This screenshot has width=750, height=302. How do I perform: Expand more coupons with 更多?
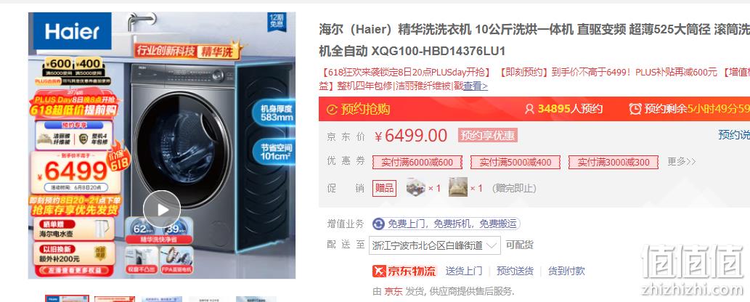[681, 162]
